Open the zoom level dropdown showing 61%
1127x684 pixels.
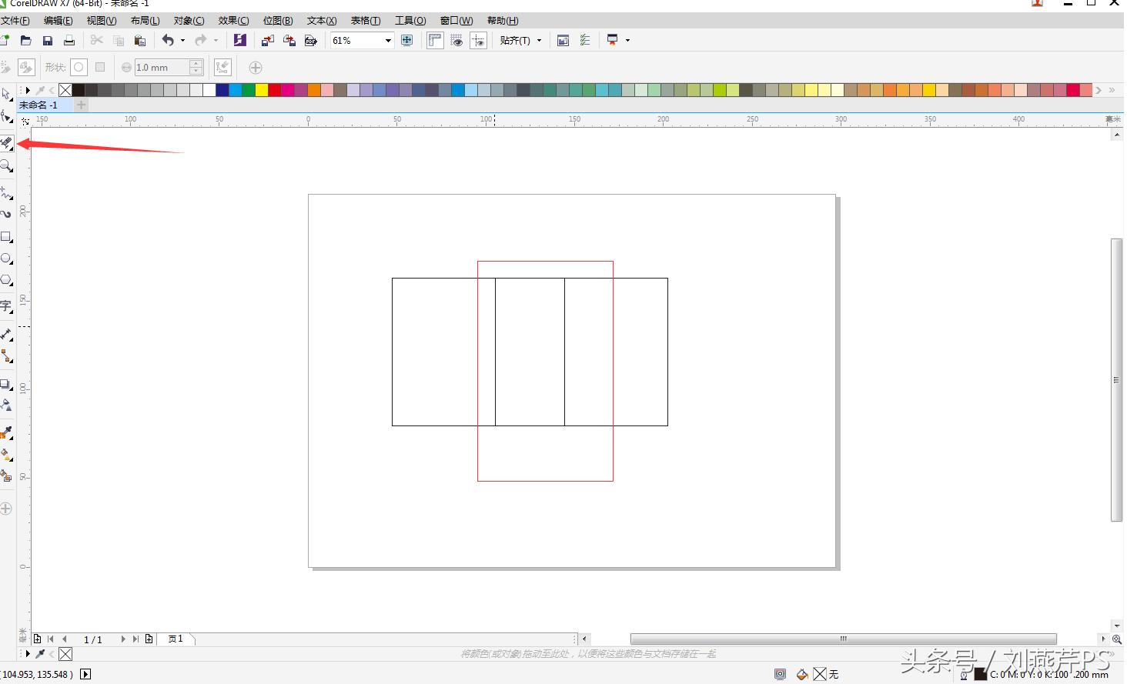pyautogui.click(x=388, y=40)
